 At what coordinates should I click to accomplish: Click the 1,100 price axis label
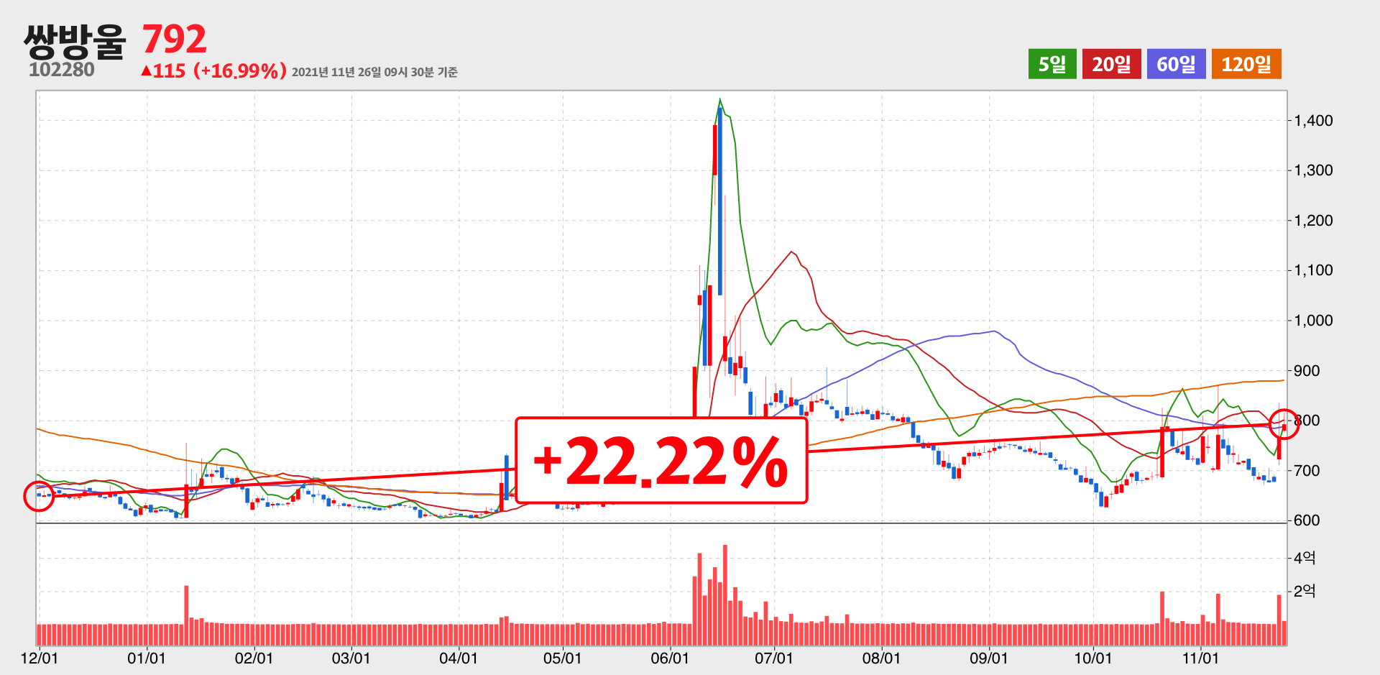[1313, 270]
